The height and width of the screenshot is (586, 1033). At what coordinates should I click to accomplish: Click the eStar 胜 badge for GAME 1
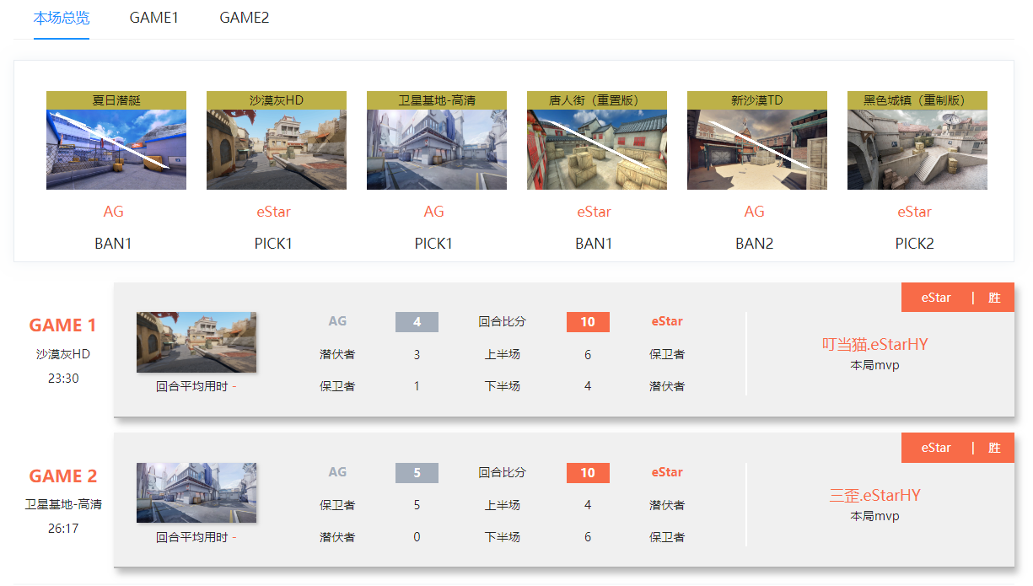pyautogui.click(x=958, y=297)
